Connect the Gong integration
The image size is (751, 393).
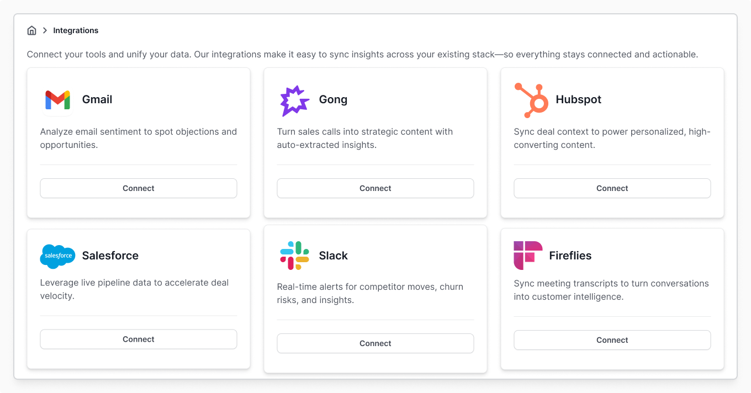coord(375,188)
